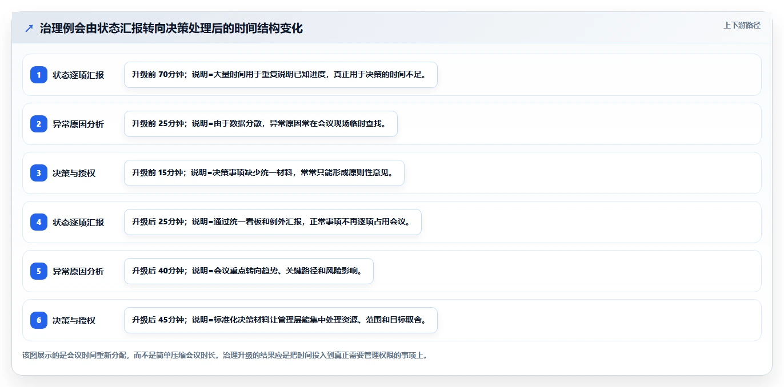Select 异常原因分析 label in row 2
Image resolution: width=784 pixels, height=387 pixels.
pos(78,124)
